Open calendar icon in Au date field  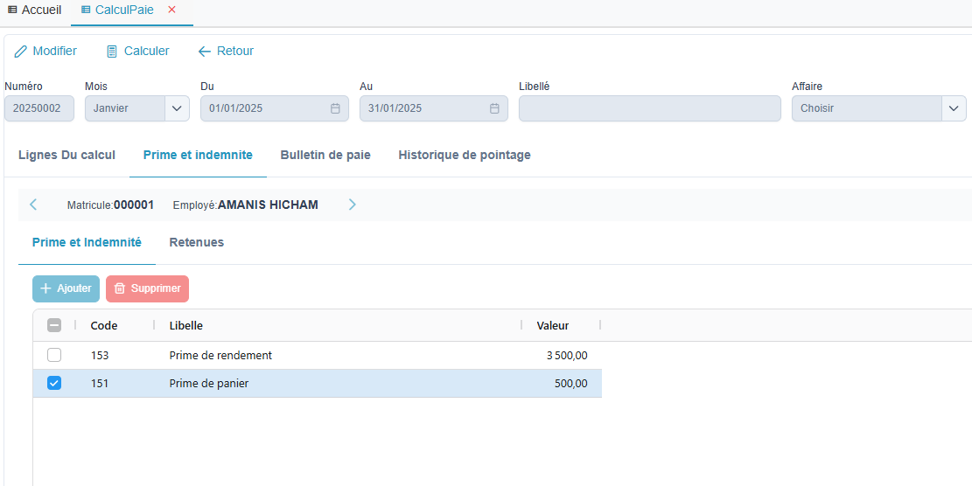click(494, 108)
